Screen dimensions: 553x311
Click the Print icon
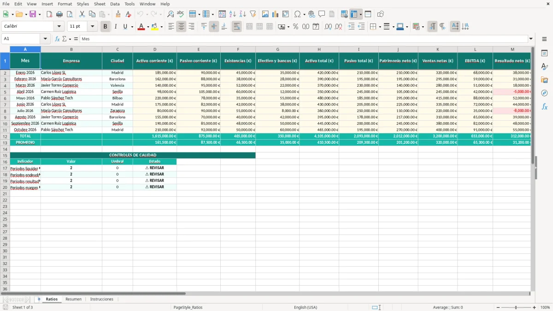(x=59, y=14)
